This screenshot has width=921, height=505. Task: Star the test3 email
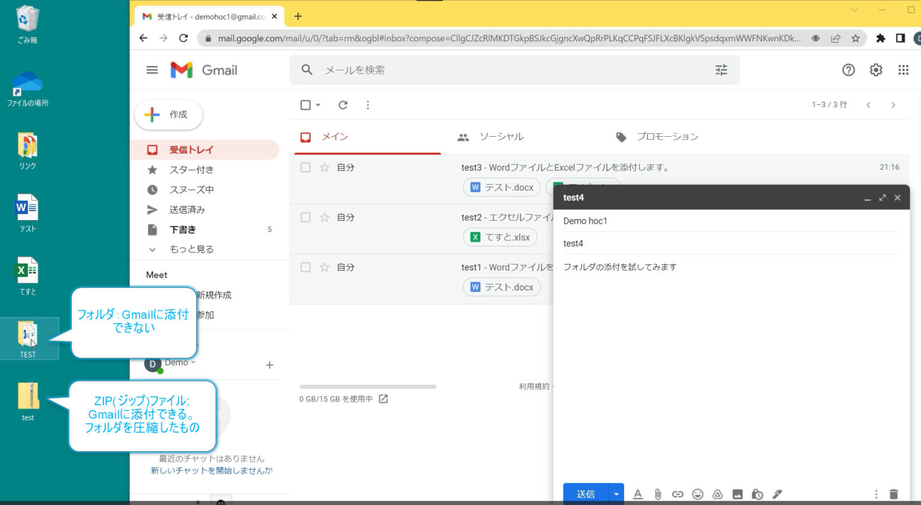click(324, 167)
